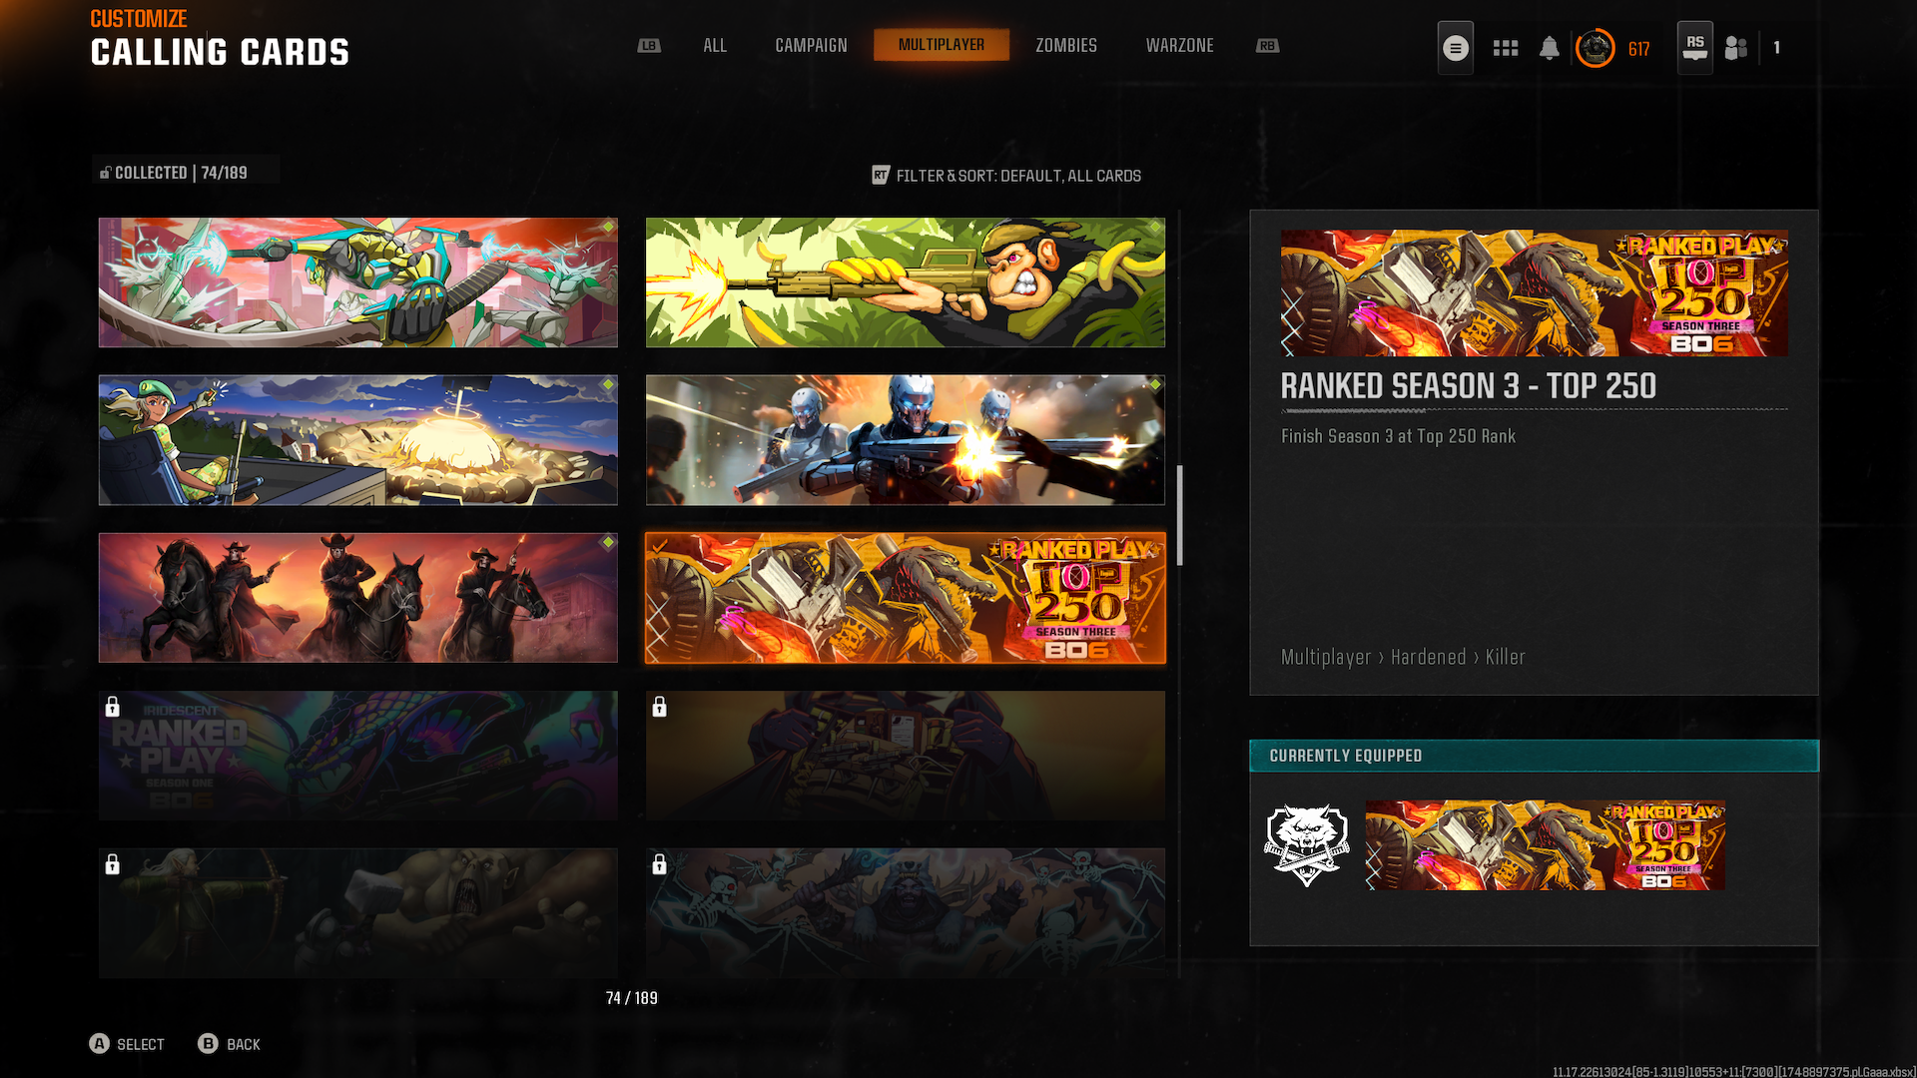Click the orange player level emblem
The height and width of the screenshot is (1078, 1917).
pyautogui.click(x=1595, y=48)
